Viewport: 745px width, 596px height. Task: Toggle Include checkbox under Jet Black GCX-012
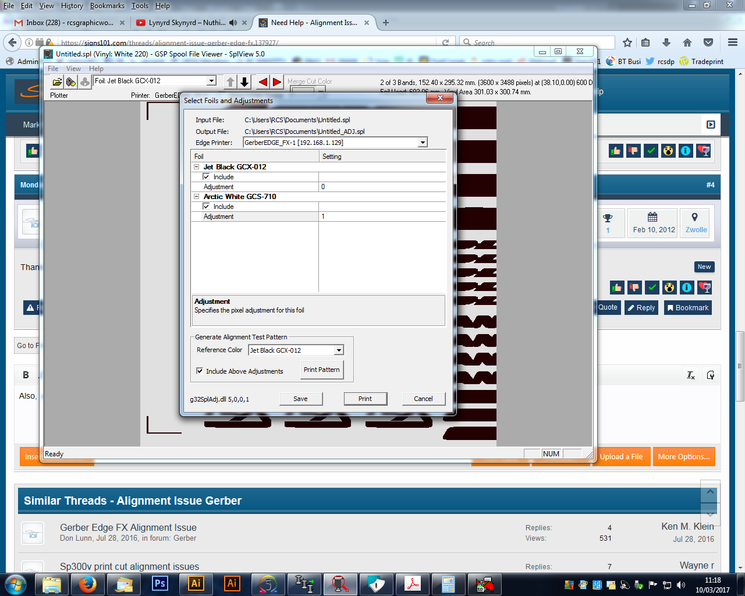click(x=206, y=176)
